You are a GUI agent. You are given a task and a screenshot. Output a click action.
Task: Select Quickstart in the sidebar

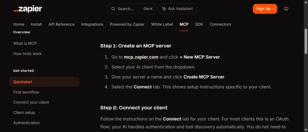pos(44,82)
